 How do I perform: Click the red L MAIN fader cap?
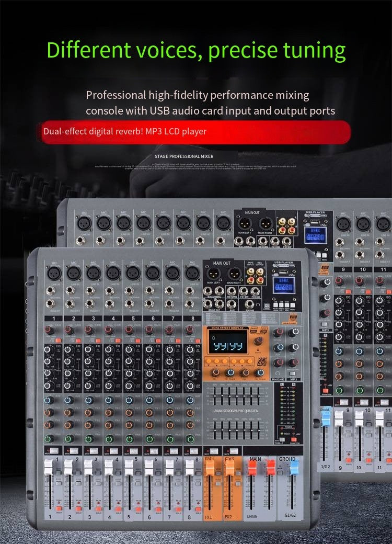pyautogui.click(x=252, y=468)
